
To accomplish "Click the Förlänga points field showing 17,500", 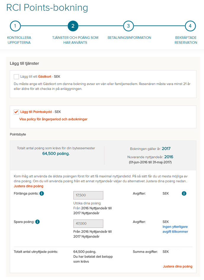I will pyautogui.click(x=88, y=195).
